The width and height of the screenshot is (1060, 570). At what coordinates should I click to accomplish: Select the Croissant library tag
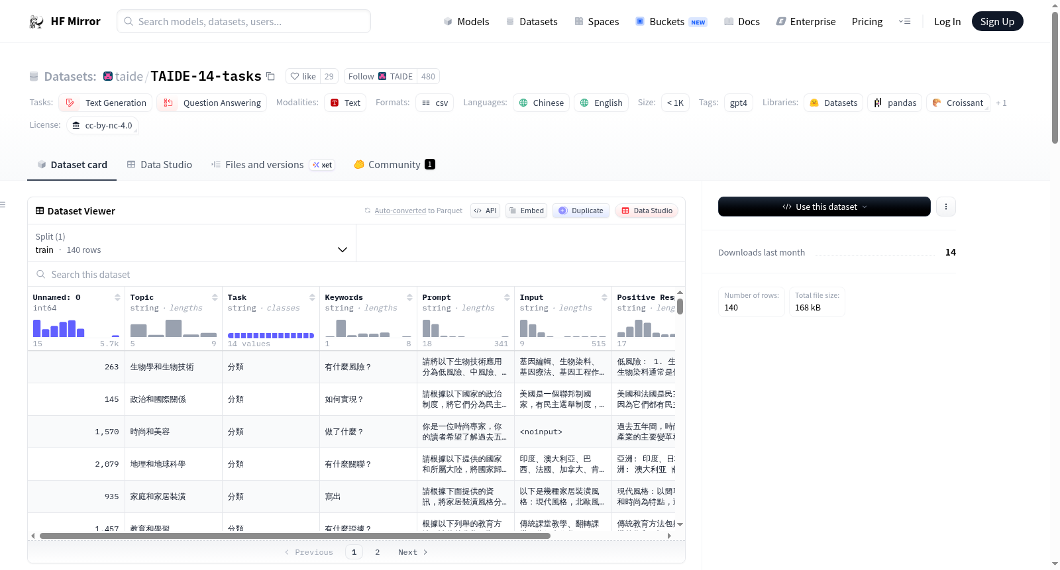click(x=958, y=103)
